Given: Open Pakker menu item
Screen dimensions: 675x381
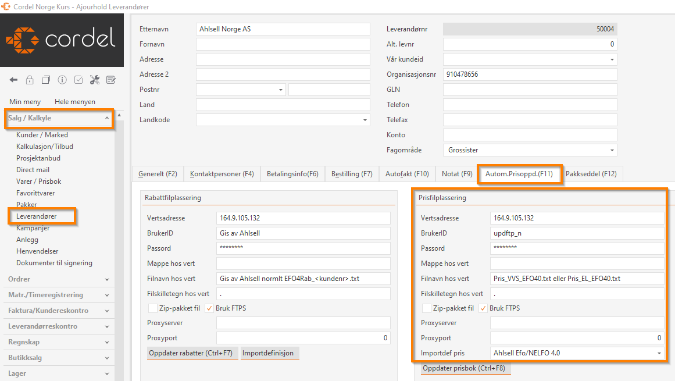Looking at the screenshot, I should pos(27,205).
